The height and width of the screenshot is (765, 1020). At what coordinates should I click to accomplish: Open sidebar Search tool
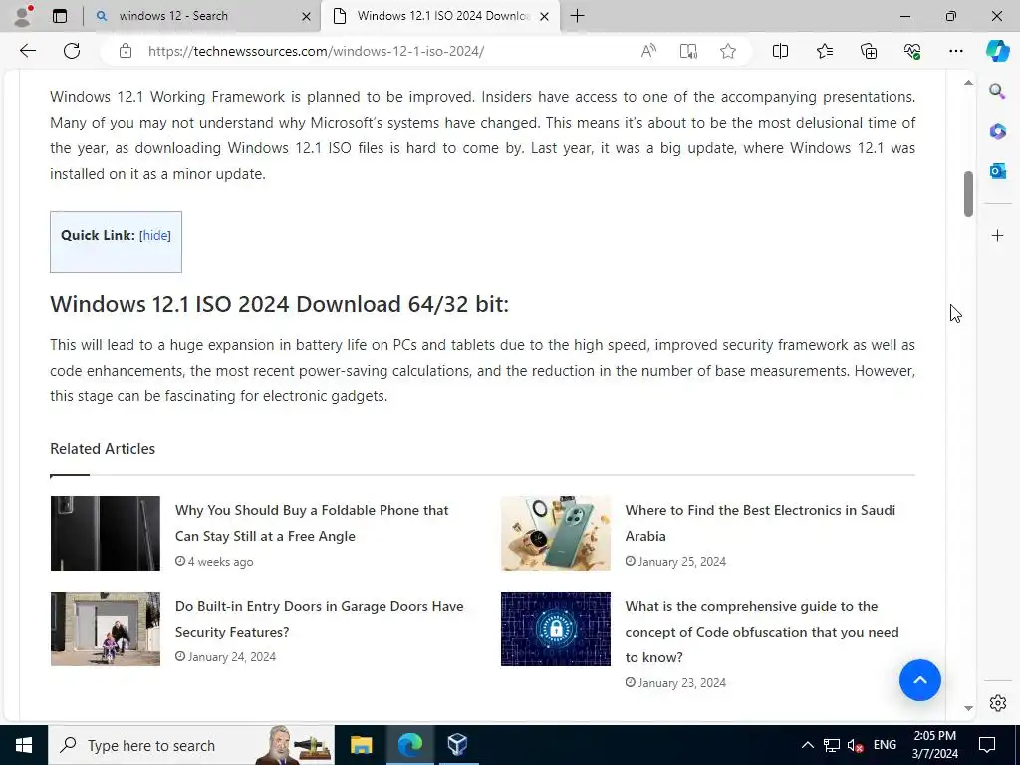coord(997,91)
